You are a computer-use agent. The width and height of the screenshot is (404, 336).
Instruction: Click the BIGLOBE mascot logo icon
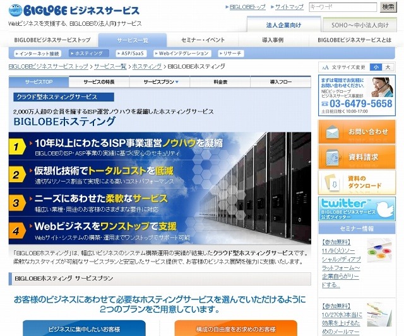click(x=15, y=10)
